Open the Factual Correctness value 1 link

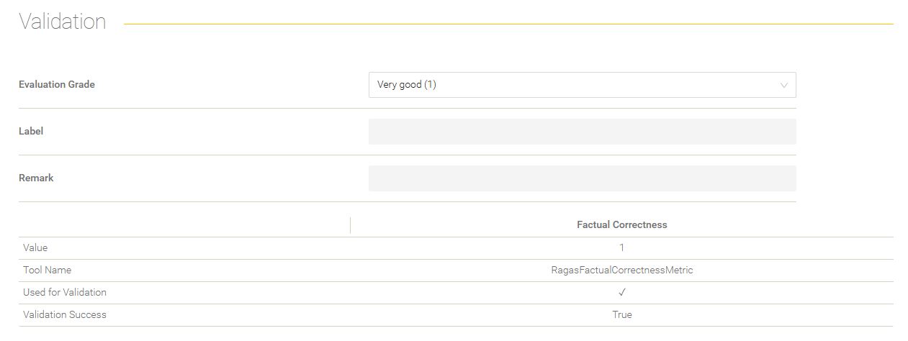point(622,247)
